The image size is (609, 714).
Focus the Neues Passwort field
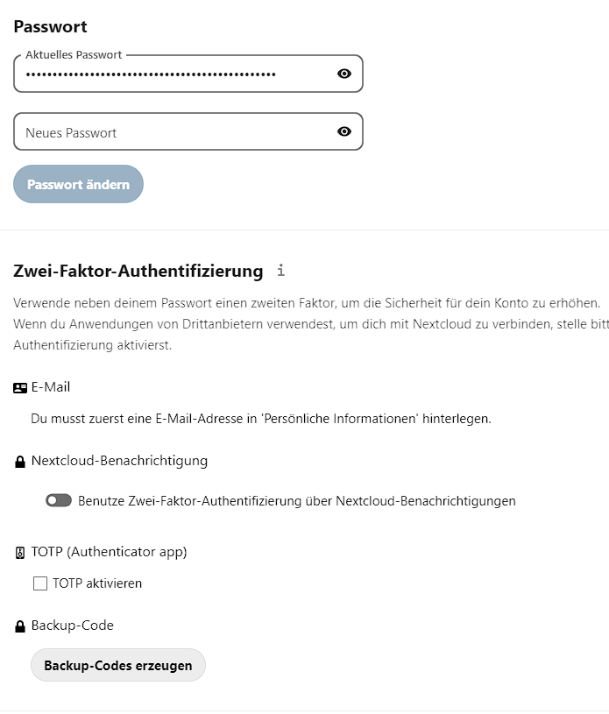pyautogui.click(x=175, y=132)
